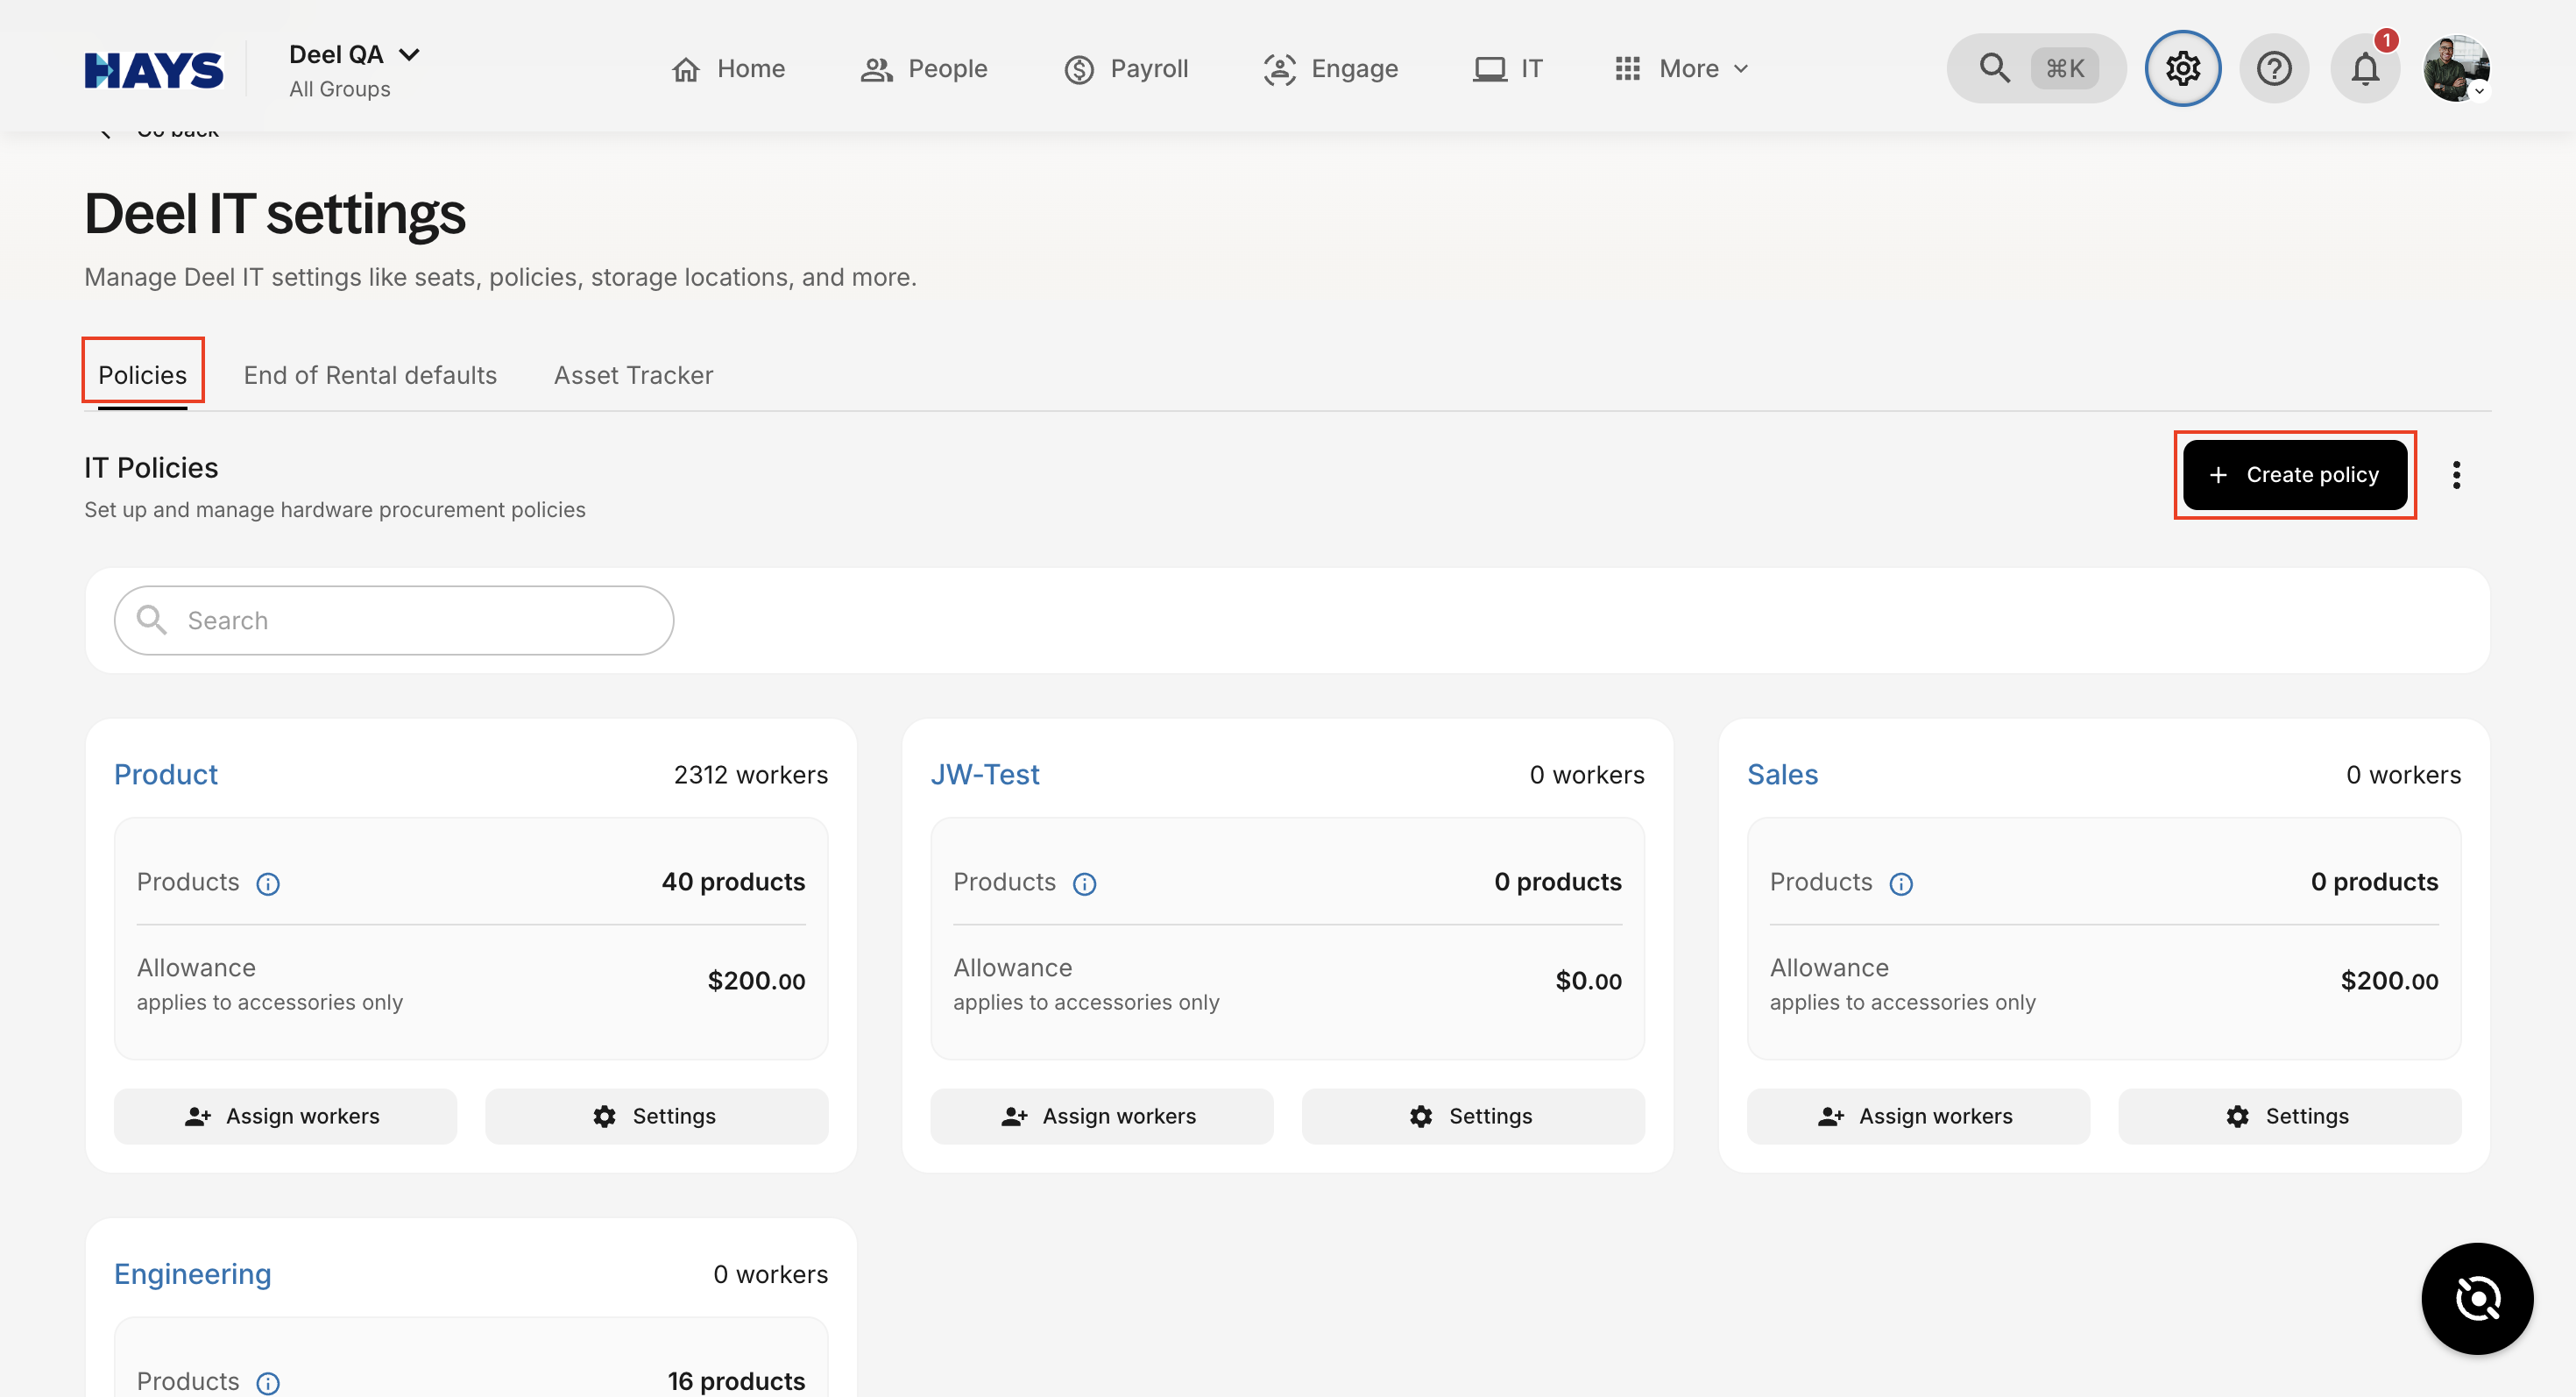Open the Product policy
Screen dimensions: 2576x1397
click(x=165, y=775)
